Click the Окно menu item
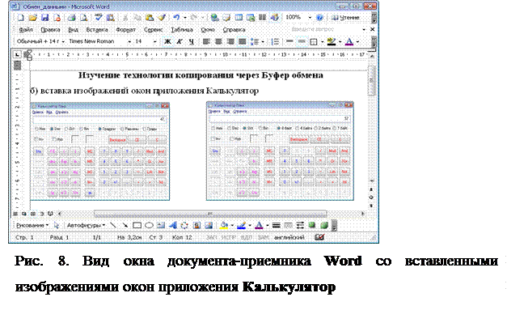This screenshot has height=310, width=507. [x=208, y=29]
